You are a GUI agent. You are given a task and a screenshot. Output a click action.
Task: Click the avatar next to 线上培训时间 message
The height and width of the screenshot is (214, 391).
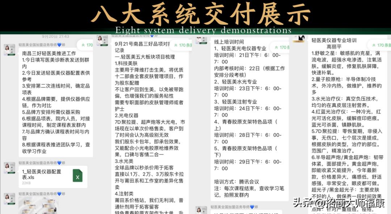[201, 39]
